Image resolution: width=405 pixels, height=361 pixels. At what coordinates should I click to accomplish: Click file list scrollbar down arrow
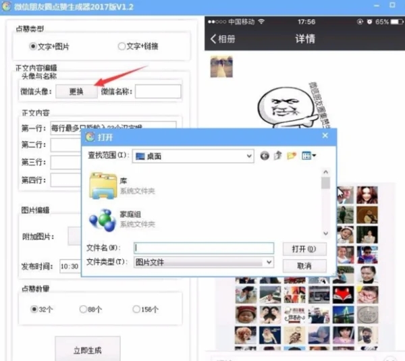click(x=326, y=233)
